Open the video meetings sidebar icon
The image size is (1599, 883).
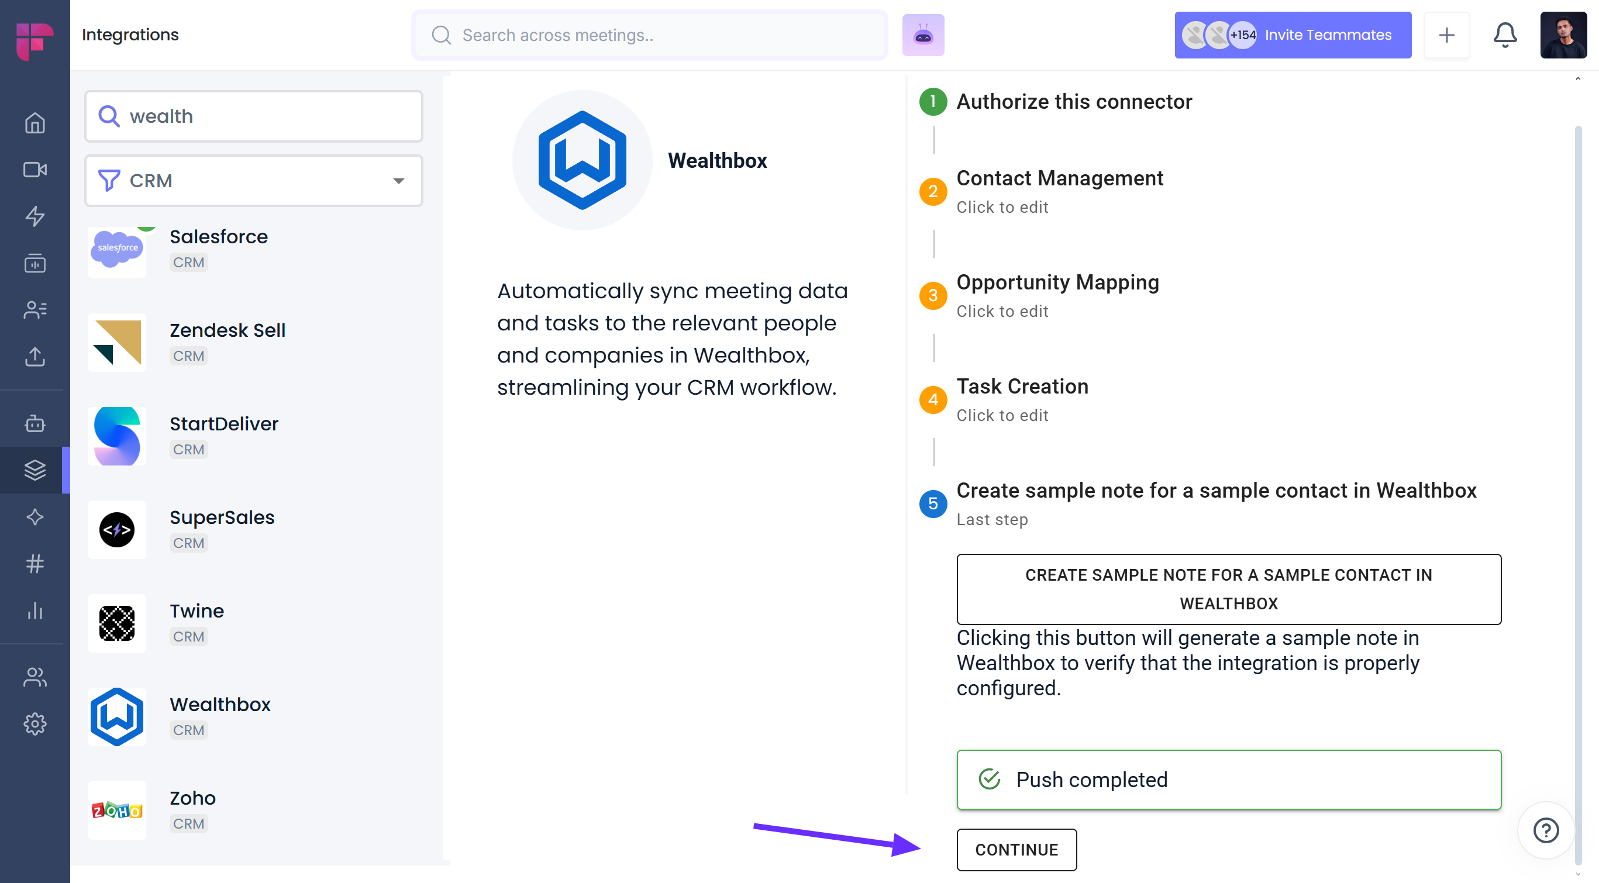point(35,170)
